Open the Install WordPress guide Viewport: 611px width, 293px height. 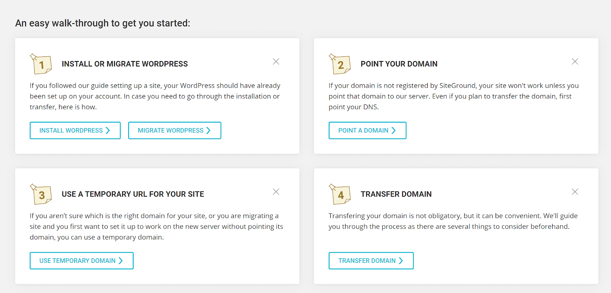[75, 130]
